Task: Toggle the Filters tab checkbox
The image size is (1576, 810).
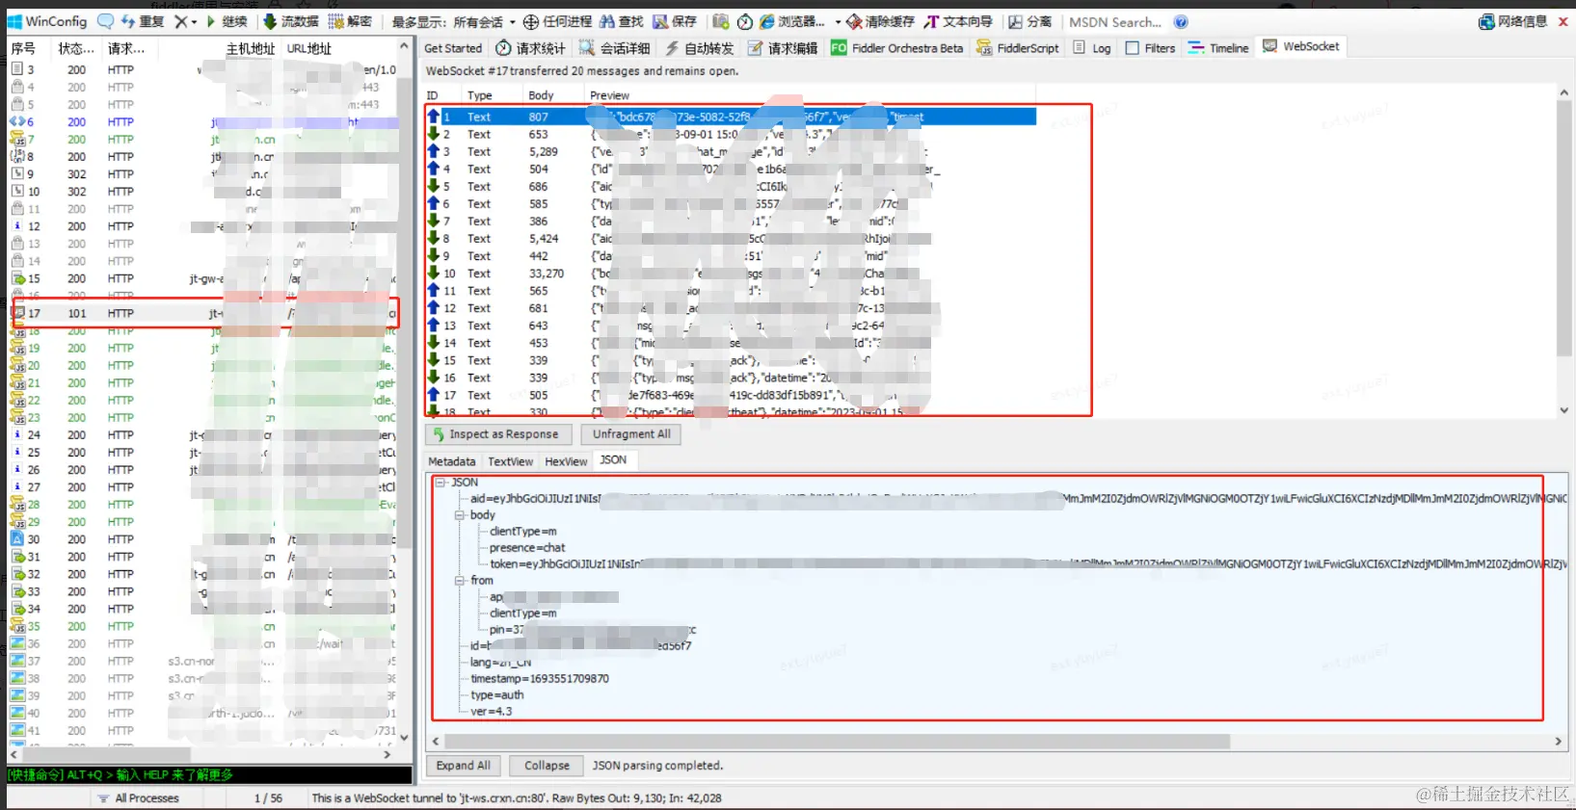Action: (x=1133, y=48)
